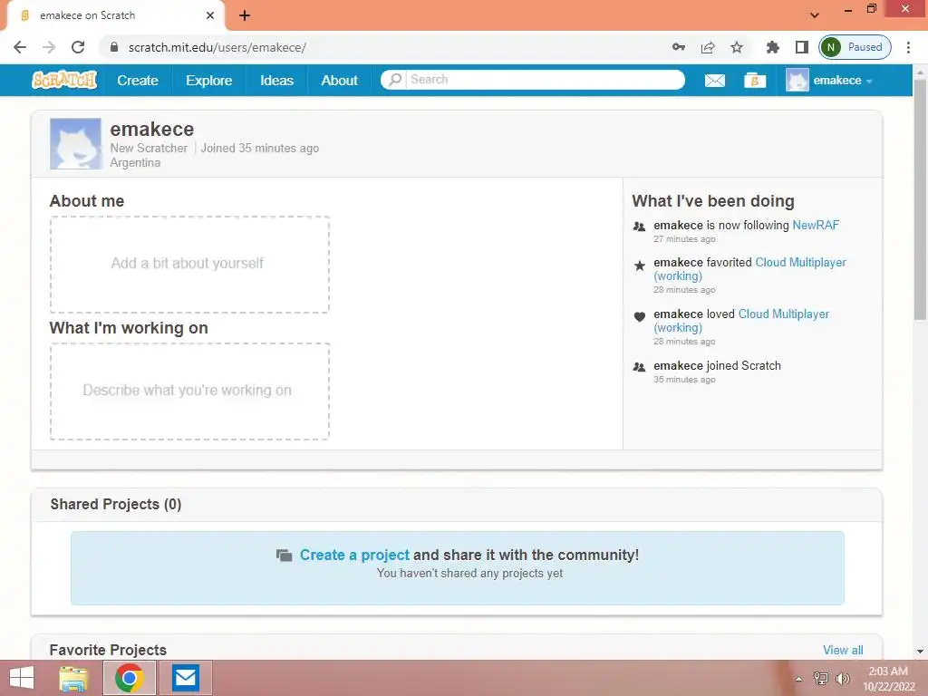Click the 'Favorite Projects' heading

(109, 650)
